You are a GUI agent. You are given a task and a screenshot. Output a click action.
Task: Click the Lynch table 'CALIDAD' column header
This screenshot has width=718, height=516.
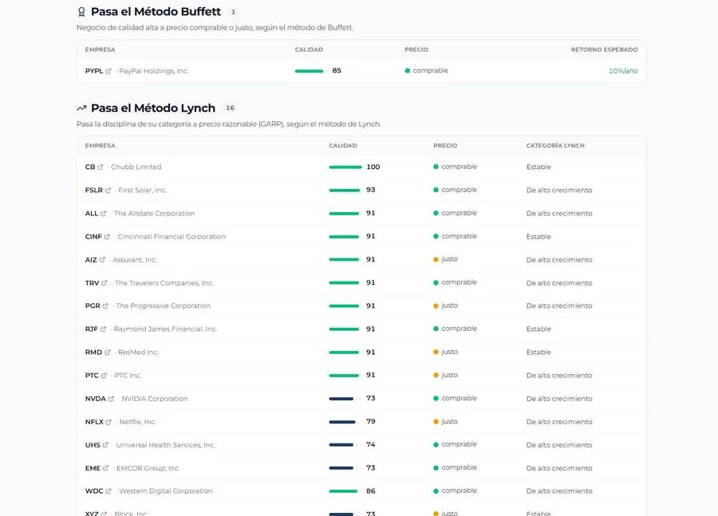(343, 146)
